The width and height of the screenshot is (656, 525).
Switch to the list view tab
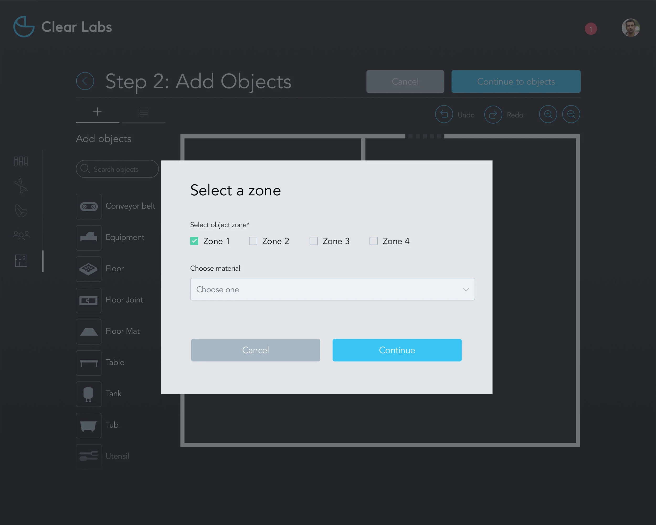point(143,112)
